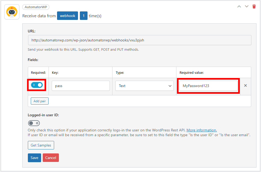Remove the pass field pair with X
261x172 pixels.
pos(245,85)
